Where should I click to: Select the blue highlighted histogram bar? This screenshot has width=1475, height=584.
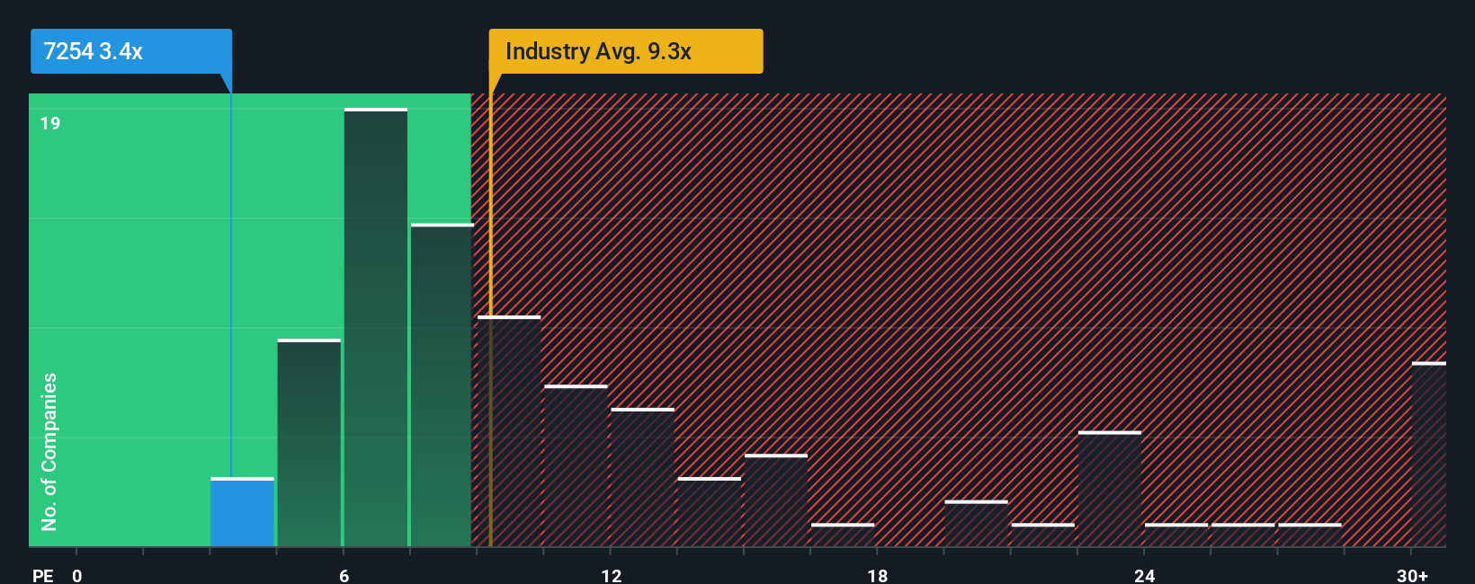click(242, 512)
